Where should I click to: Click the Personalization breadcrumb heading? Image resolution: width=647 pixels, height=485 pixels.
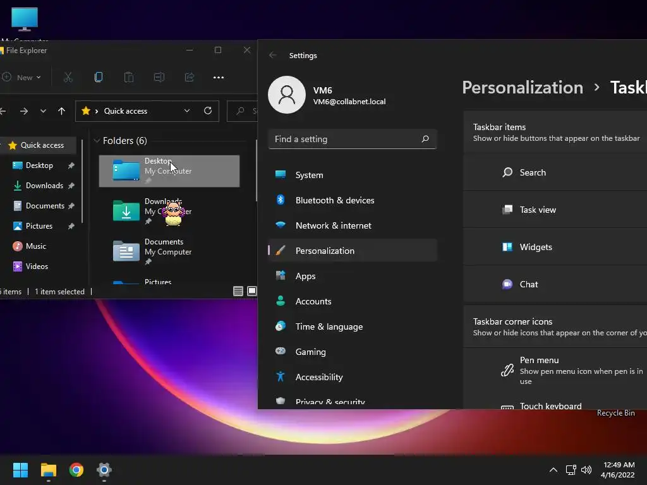(523, 87)
